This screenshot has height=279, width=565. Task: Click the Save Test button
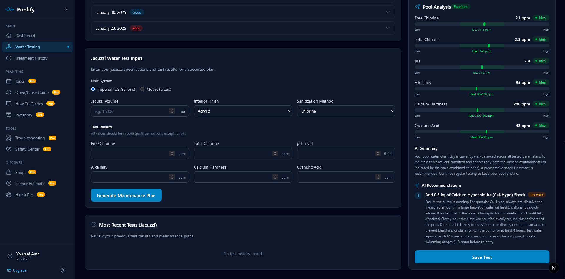coord(482,257)
